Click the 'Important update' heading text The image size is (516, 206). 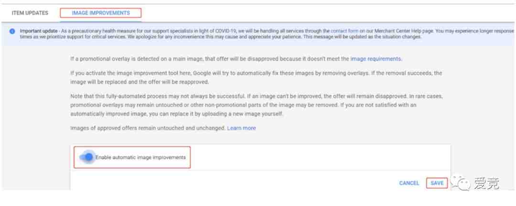coord(39,31)
